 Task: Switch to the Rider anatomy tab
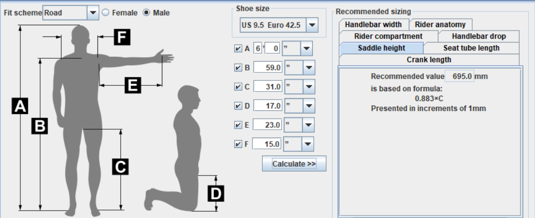point(440,25)
